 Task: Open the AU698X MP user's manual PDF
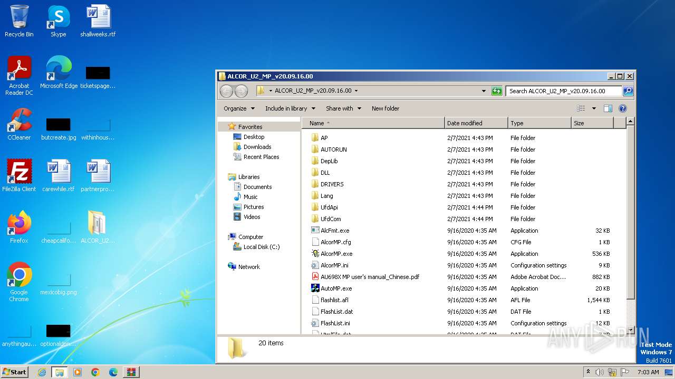(369, 277)
